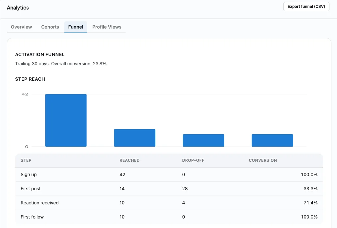
Task: Switch to the Overview tab
Action: (21, 27)
